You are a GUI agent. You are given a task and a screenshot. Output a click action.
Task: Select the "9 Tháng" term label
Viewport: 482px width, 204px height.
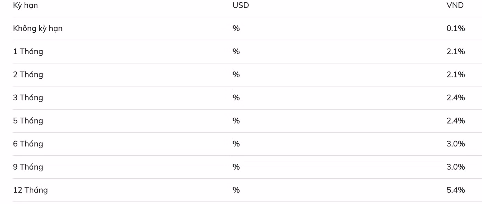pyautogui.click(x=28, y=167)
